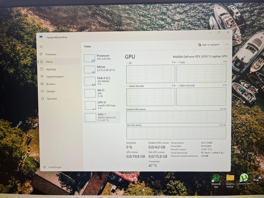Click Kjør ny oppgave button
Viewport: 264px width, 198px height.
pyautogui.click(x=209, y=45)
